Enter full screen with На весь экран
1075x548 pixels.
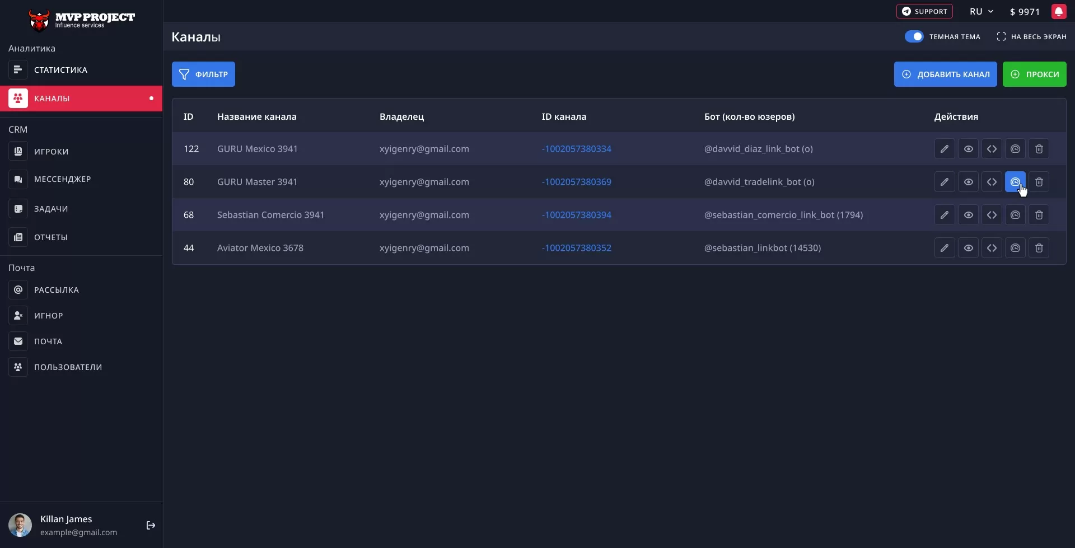coord(1031,36)
